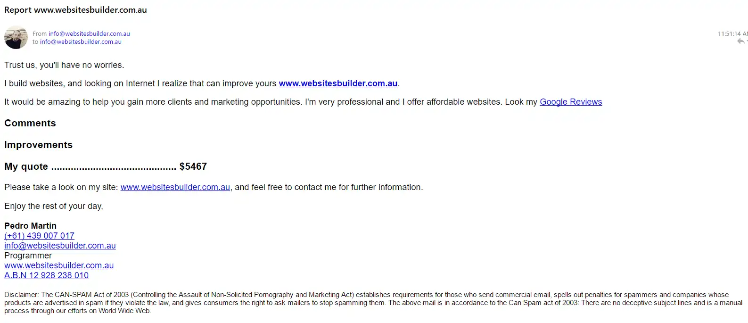
Task: Open the site link after 'look on my site'
Action: [x=175, y=187]
